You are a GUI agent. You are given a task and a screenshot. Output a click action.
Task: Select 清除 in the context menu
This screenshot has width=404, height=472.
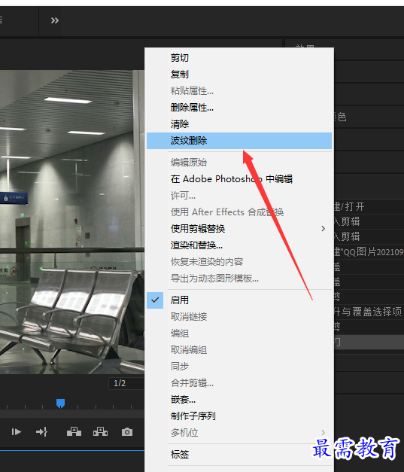click(239, 124)
